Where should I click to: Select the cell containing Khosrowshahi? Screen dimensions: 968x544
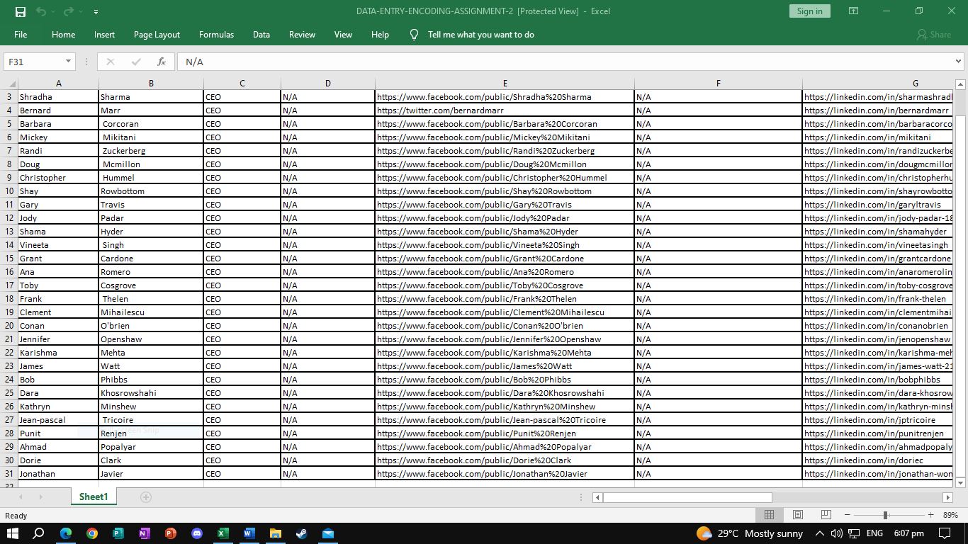tap(151, 393)
